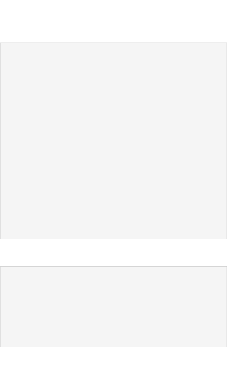Viewport: 227px width, 366px height.
Task: Click the white gap between gray blocks
Action: [113, 252]
